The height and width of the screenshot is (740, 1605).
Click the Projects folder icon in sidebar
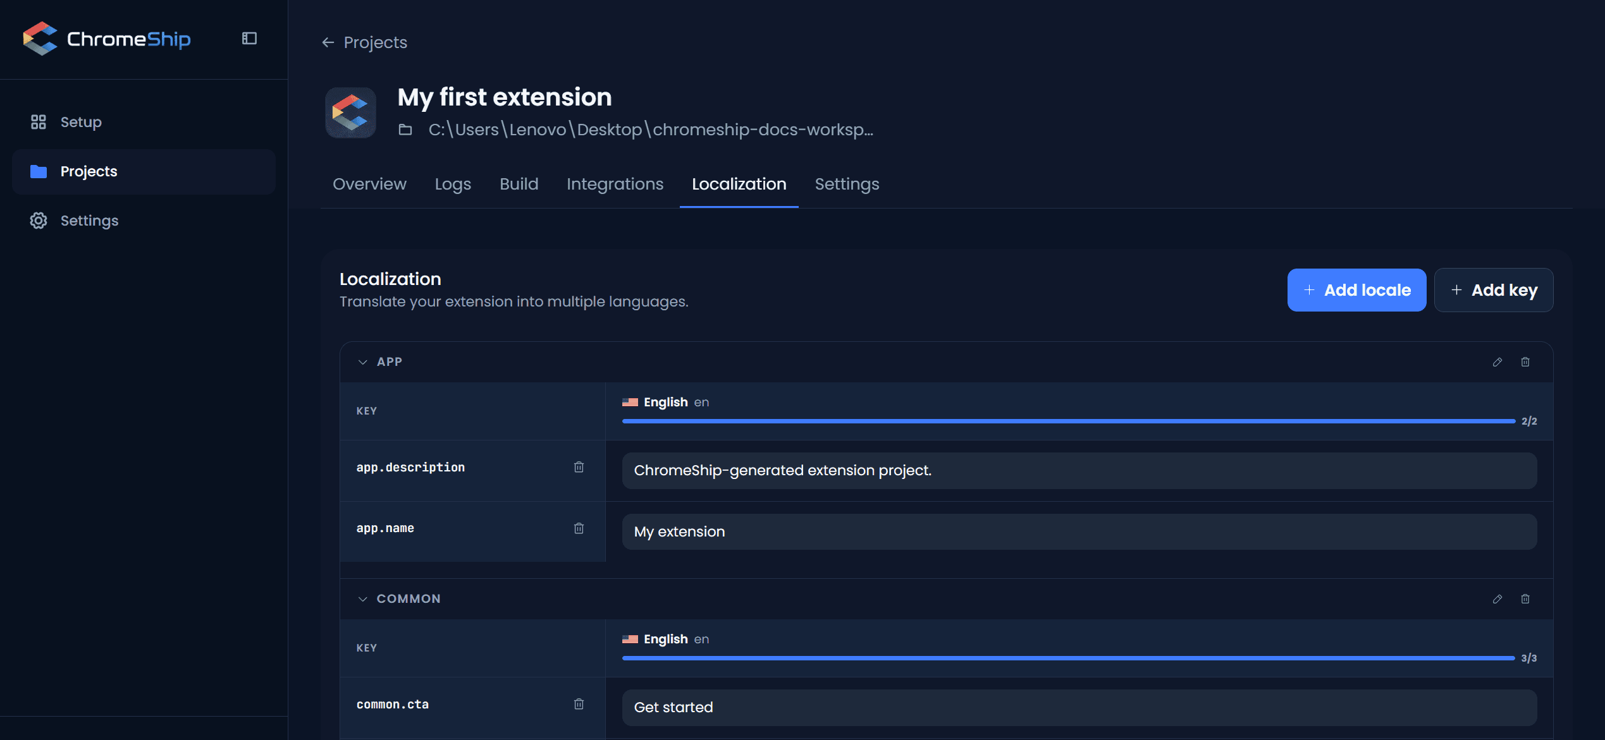click(x=39, y=171)
